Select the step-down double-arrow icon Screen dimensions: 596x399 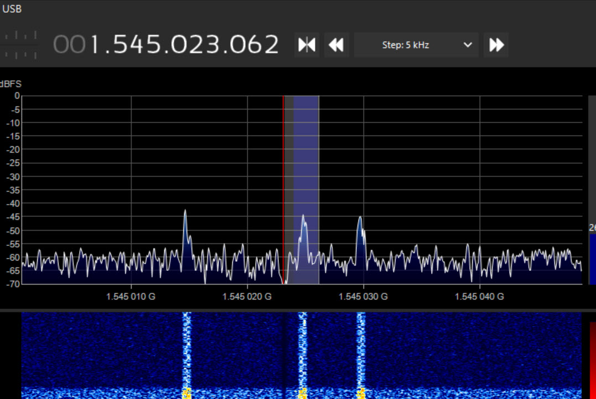336,45
